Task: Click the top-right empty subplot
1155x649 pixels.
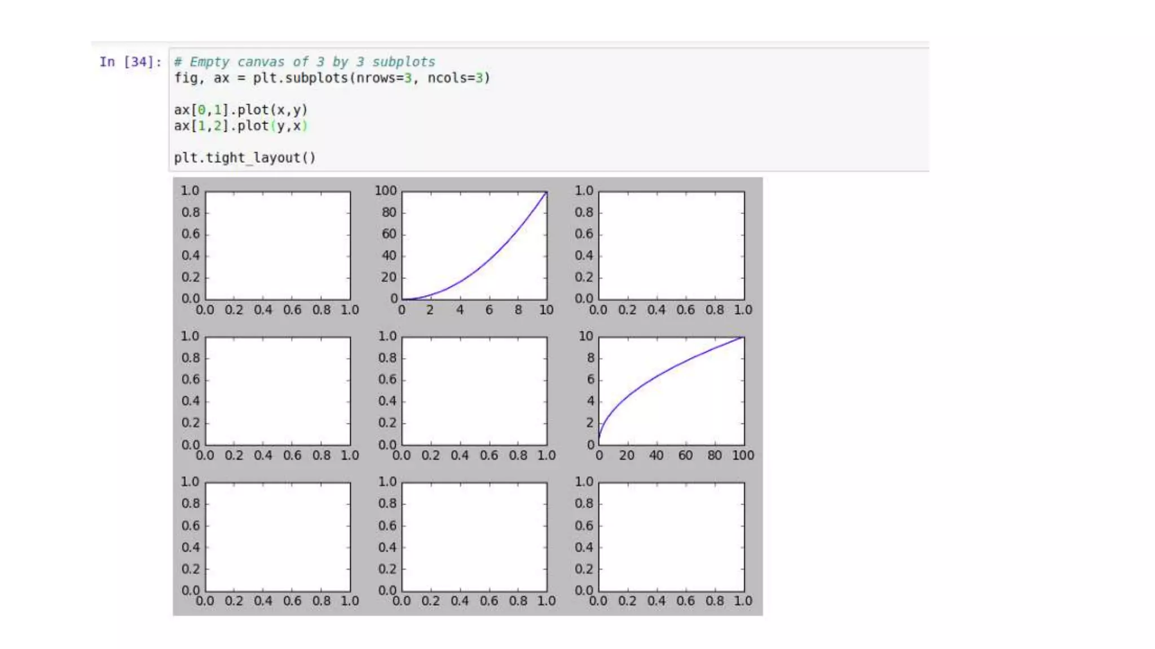Action: 671,246
